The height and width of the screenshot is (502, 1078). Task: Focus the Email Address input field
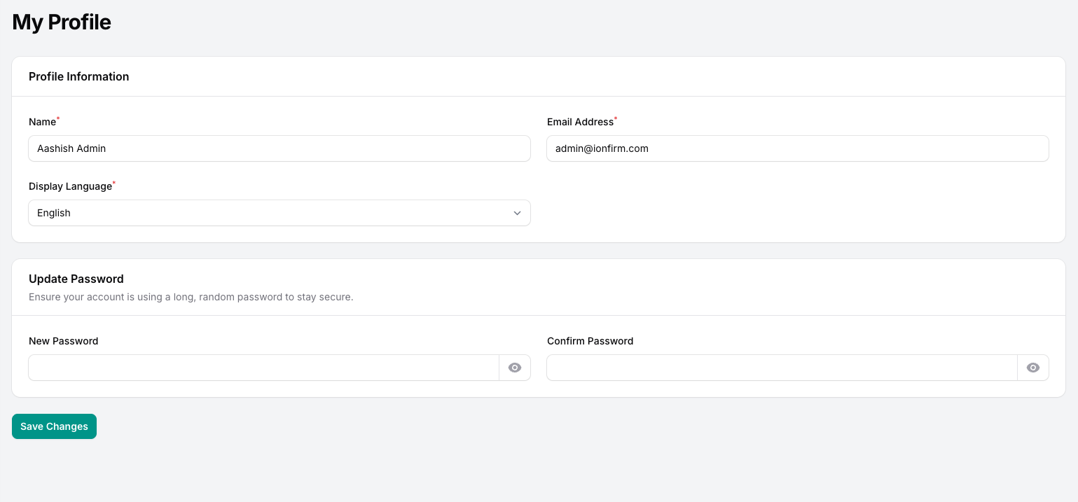pyautogui.click(x=797, y=148)
